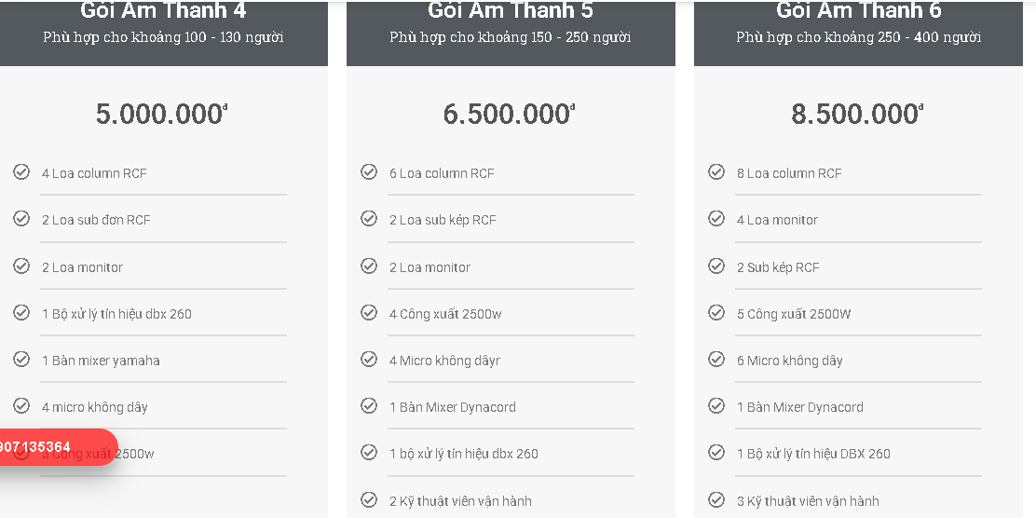Viewport: 1036px width, 518px height.
Task: Click check icon beside 4 Loa column RCF
Action: (x=21, y=172)
